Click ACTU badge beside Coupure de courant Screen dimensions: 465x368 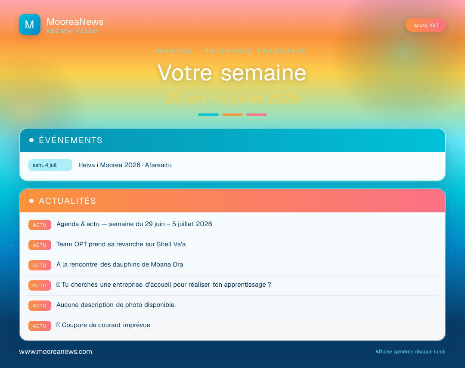click(40, 326)
